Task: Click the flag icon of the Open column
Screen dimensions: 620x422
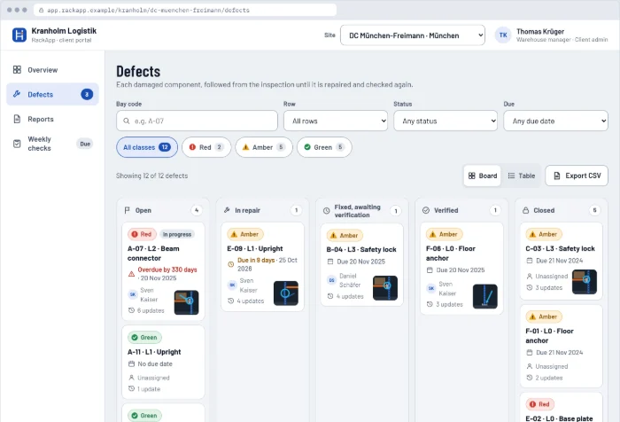Action: (127, 210)
